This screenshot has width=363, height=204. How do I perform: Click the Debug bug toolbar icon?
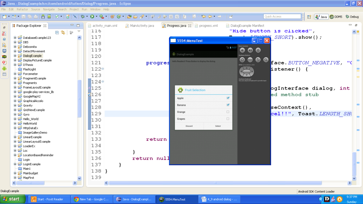[83, 16]
